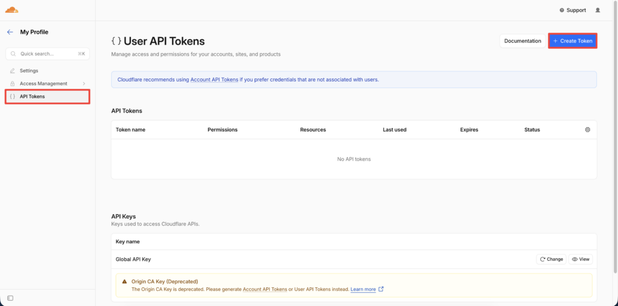Screen dimensions: 618x306
Task: Click the Cloudflare logo
Action: 11,10
